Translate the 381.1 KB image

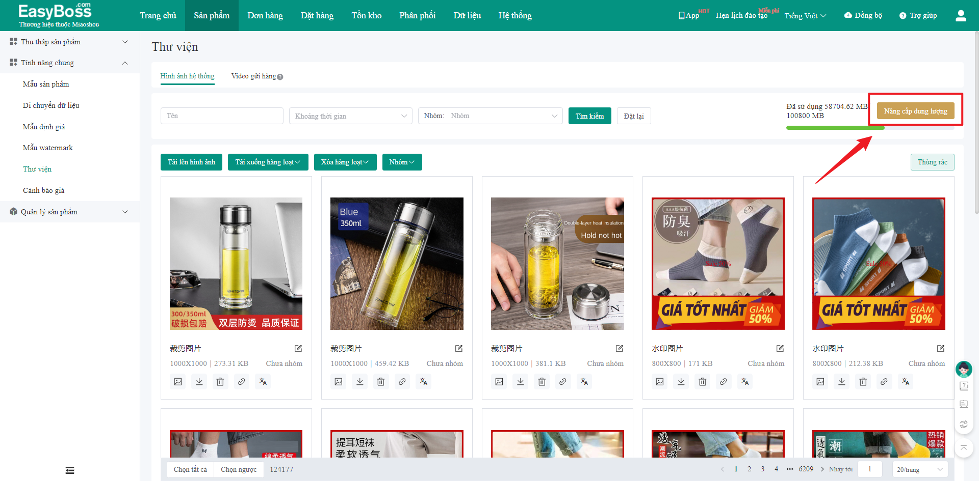click(584, 381)
